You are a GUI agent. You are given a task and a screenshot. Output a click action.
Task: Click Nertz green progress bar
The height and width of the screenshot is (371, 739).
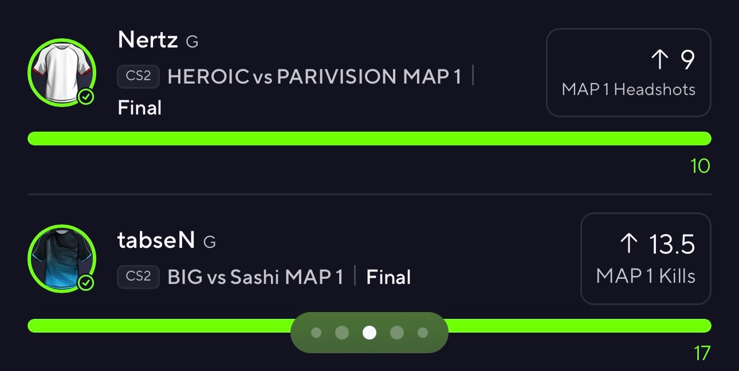(x=369, y=139)
